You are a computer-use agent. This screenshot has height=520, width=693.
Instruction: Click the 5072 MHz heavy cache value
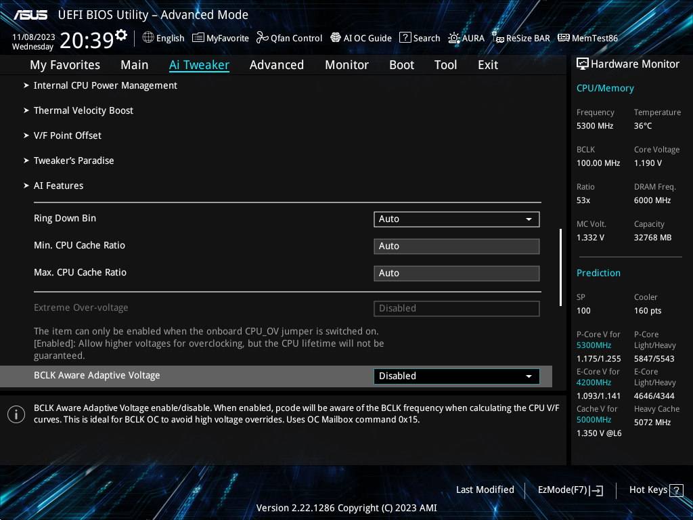point(652,422)
